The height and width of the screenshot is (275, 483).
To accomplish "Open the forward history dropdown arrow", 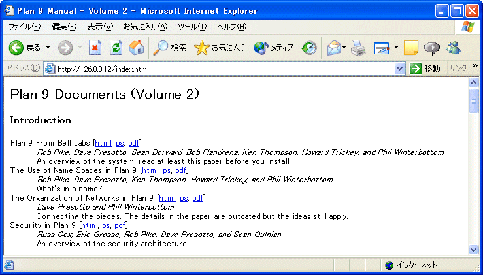I will click(x=80, y=48).
